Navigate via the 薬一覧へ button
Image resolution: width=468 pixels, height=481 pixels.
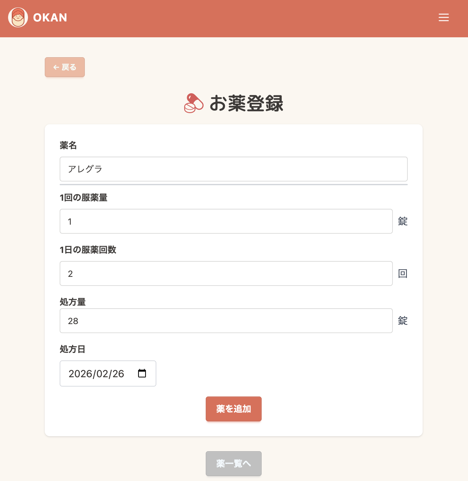click(x=233, y=464)
